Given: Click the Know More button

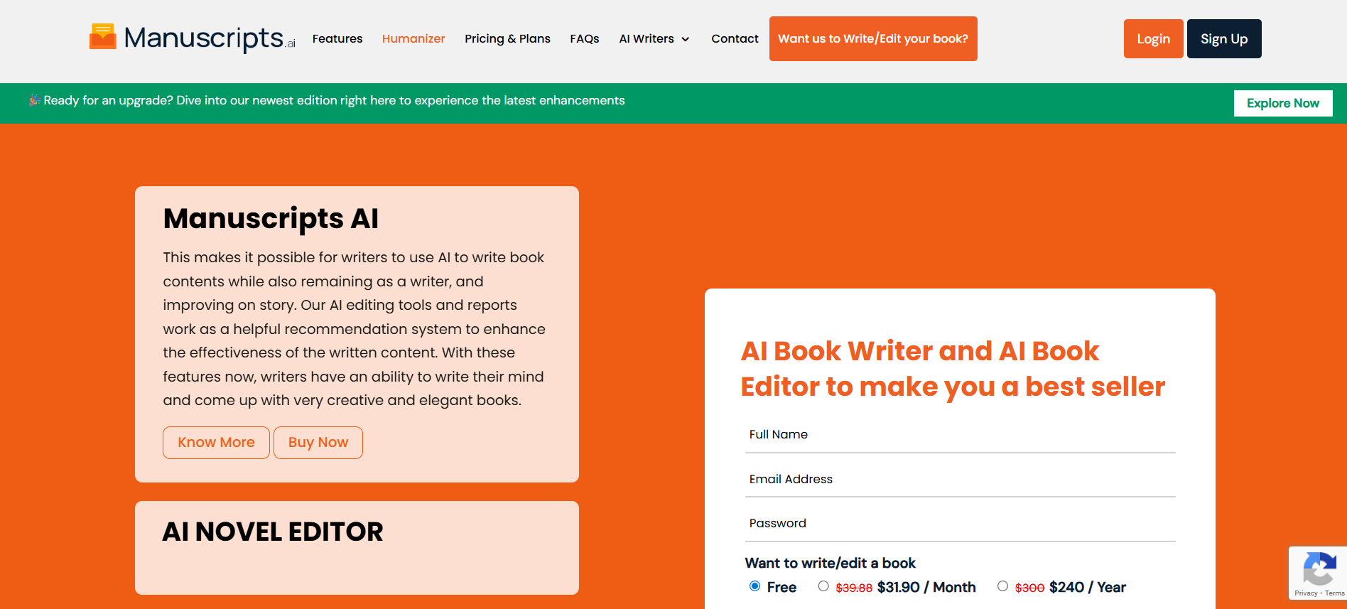Looking at the screenshot, I should (x=216, y=443).
